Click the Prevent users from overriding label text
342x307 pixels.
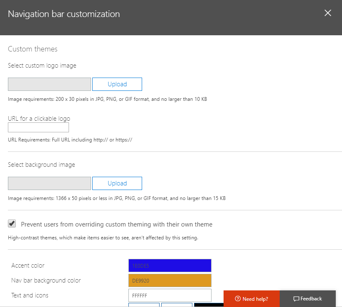click(x=116, y=224)
